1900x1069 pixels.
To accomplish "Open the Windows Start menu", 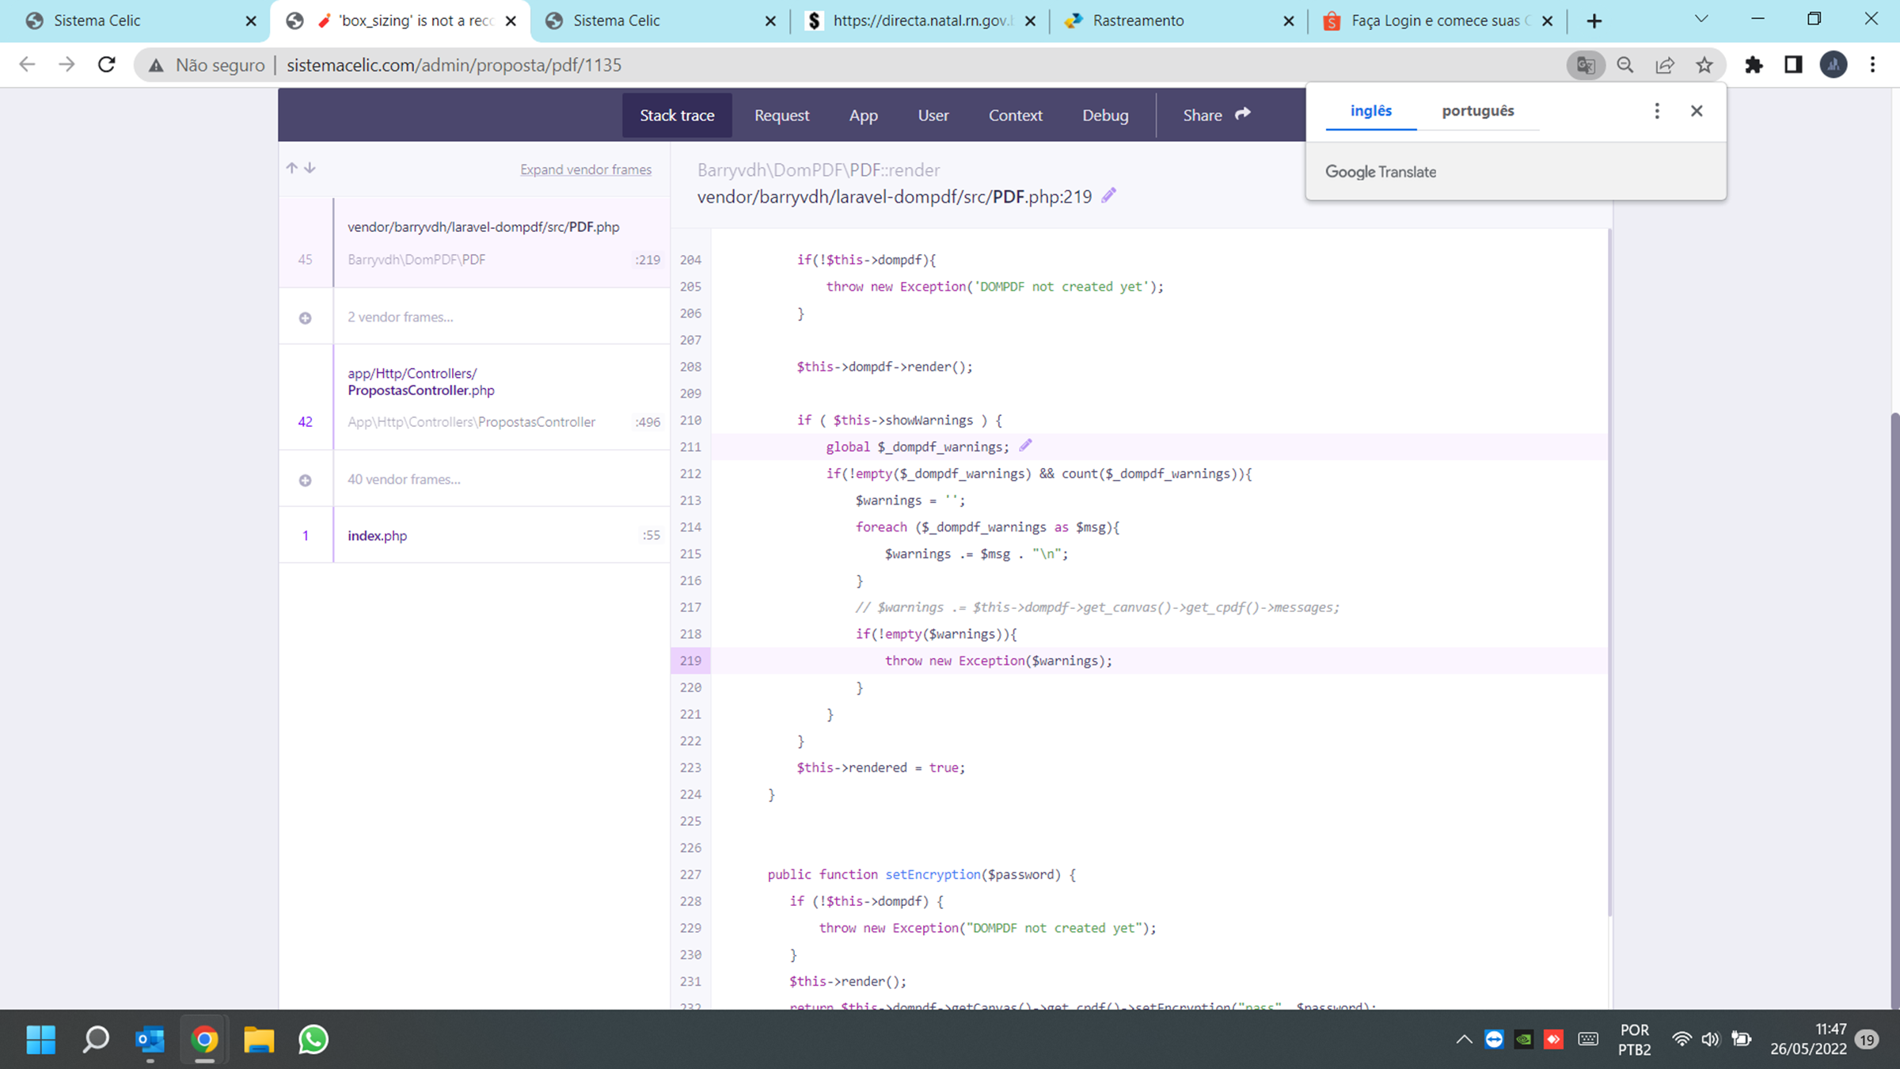I will [41, 1040].
